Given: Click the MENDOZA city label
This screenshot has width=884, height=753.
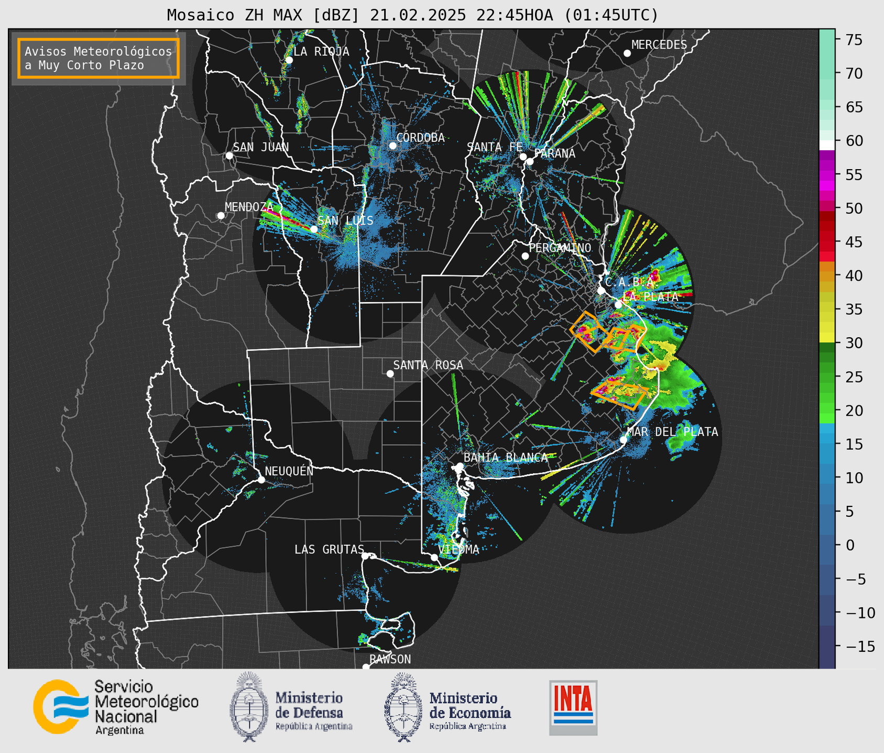Looking at the screenshot, I should [x=249, y=207].
